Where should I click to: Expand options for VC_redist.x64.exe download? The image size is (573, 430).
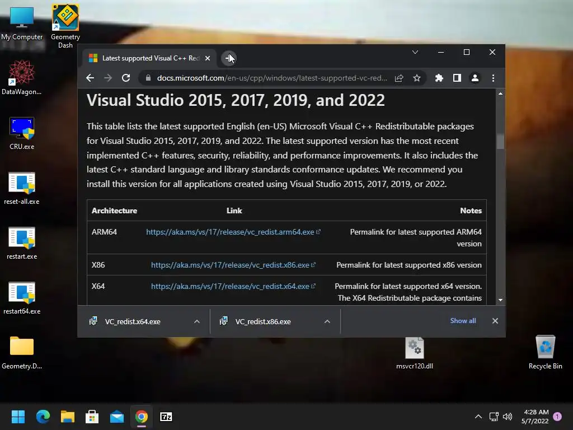point(196,321)
